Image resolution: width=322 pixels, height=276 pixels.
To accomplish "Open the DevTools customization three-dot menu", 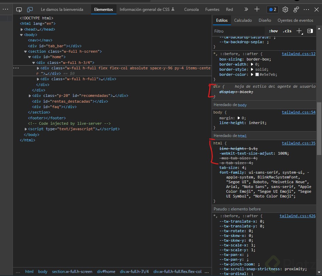I will (306, 9).
